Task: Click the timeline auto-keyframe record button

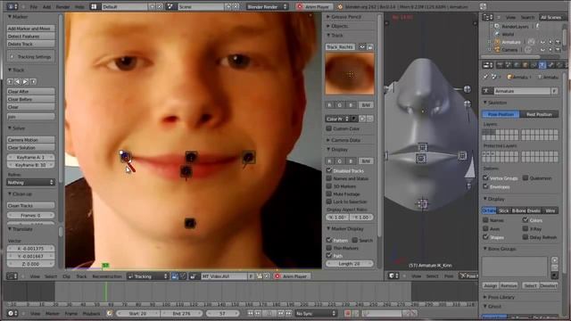Action: pos(347,313)
